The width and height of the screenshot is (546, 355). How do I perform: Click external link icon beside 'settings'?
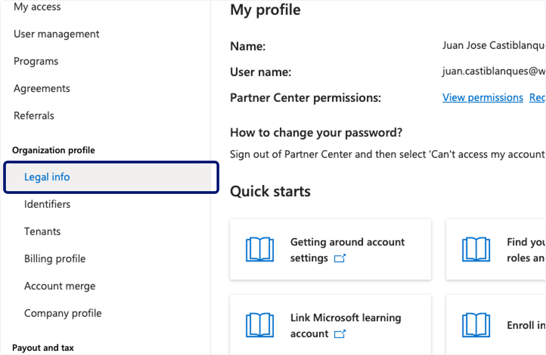[x=340, y=259]
